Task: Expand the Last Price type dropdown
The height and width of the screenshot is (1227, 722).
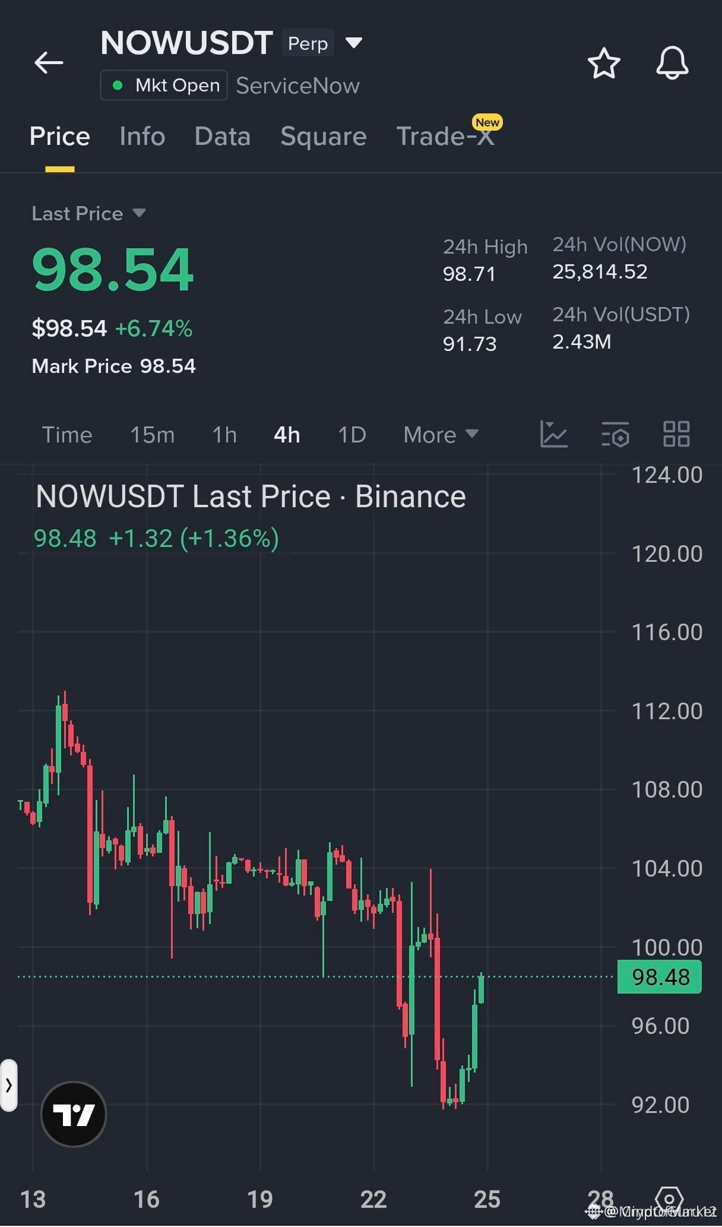Action: pyautogui.click(x=139, y=213)
